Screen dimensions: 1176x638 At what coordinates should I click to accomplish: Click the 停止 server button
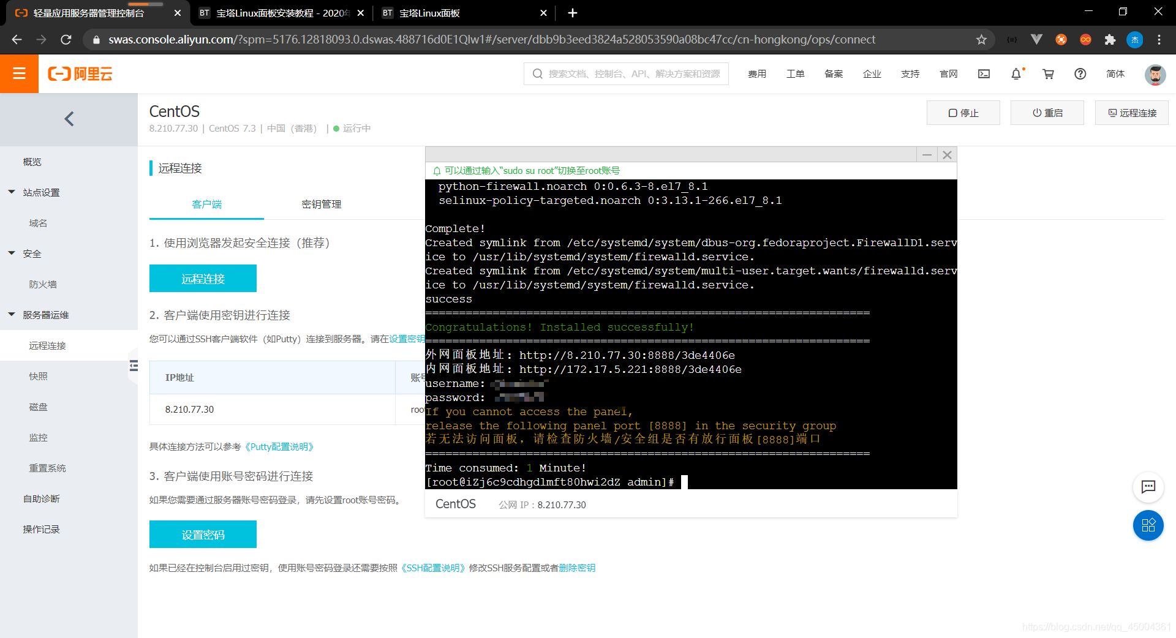tap(963, 113)
